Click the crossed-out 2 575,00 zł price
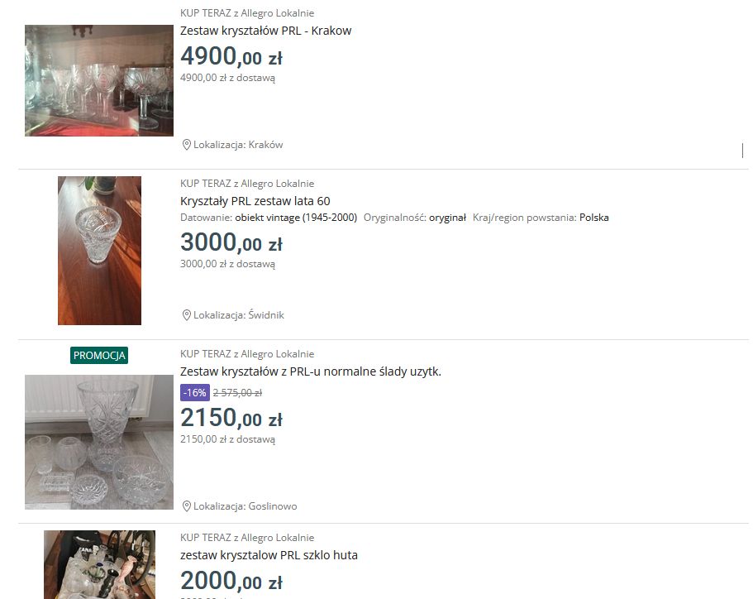Viewport: 753px width, 599px height. tap(237, 393)
